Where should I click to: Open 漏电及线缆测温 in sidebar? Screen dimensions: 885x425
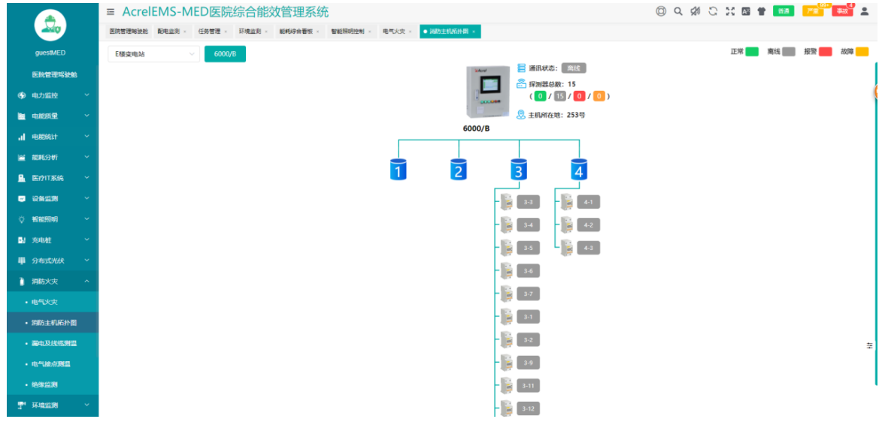tap(53, 343)
